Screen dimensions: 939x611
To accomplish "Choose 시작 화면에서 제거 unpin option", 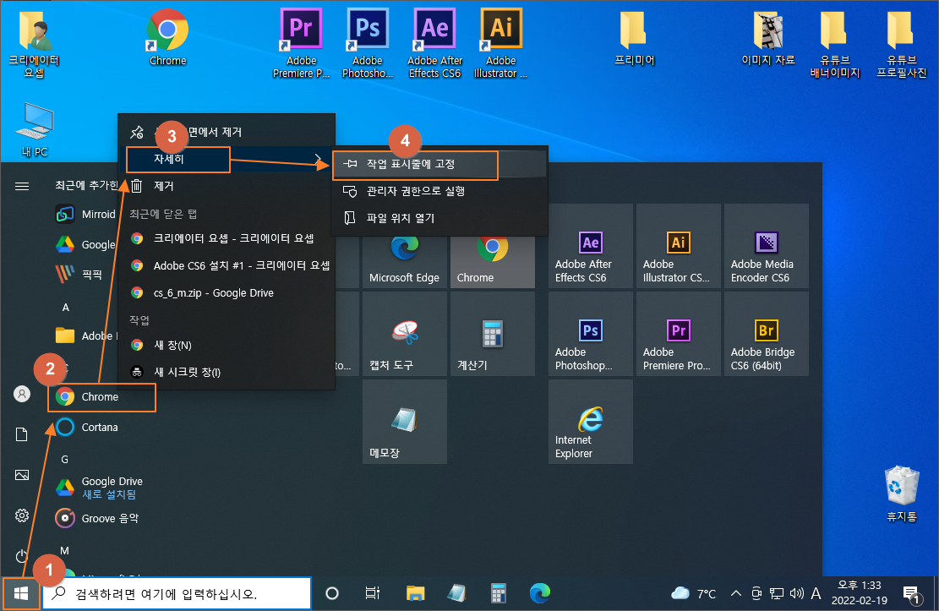I will (227, 132).
